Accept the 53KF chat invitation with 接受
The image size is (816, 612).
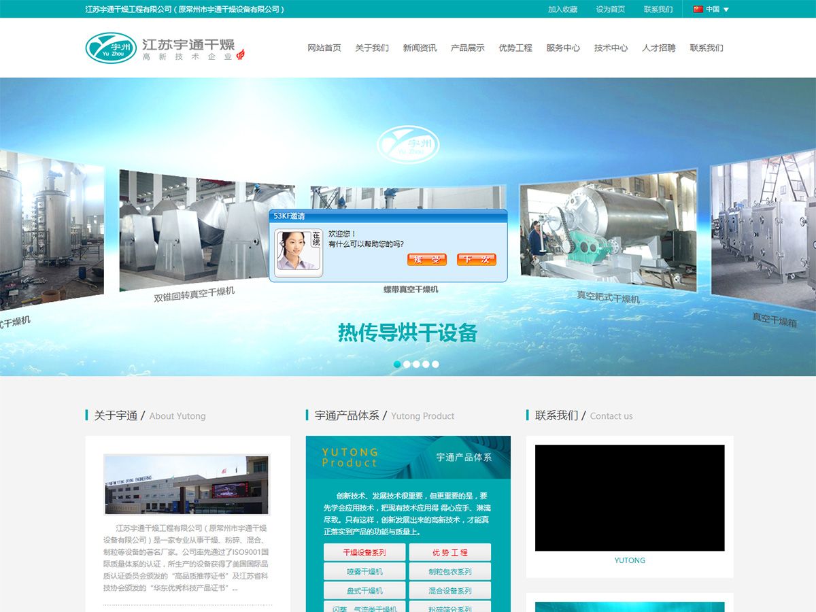pyautogui.click(x=427, y=259)
